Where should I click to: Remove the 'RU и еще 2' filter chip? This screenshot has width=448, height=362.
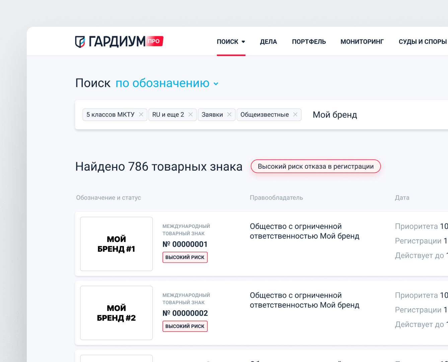click(191, 115)
